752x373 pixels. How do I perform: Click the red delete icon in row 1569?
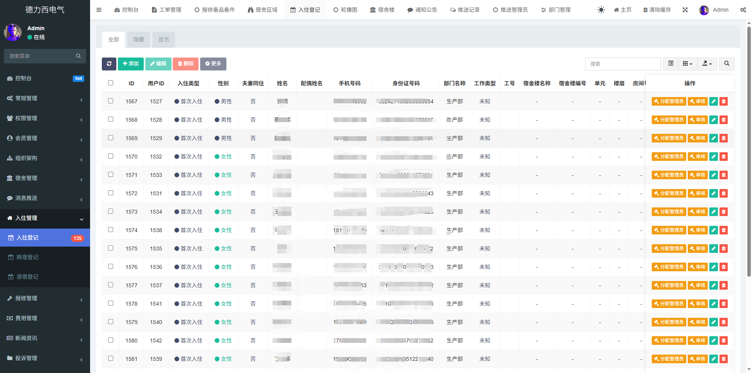(724, 138)
